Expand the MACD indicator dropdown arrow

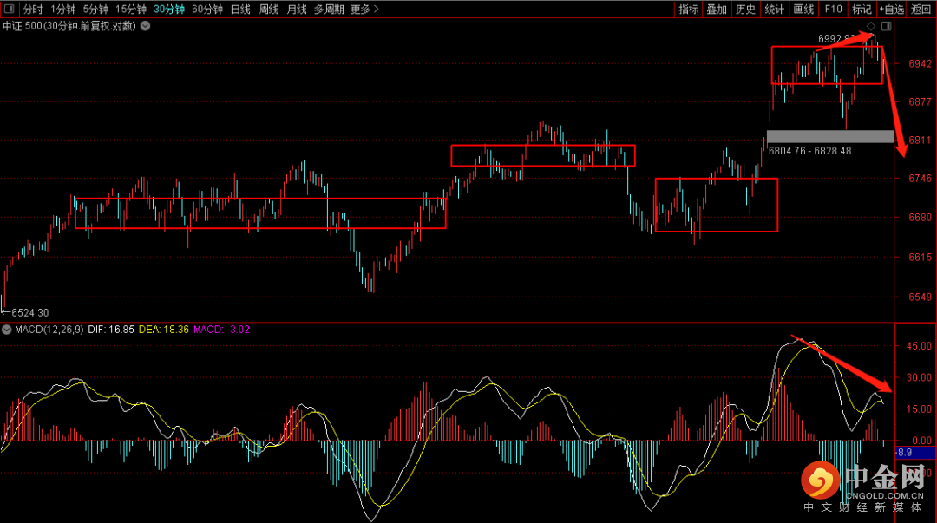click(x=7, y=330)
